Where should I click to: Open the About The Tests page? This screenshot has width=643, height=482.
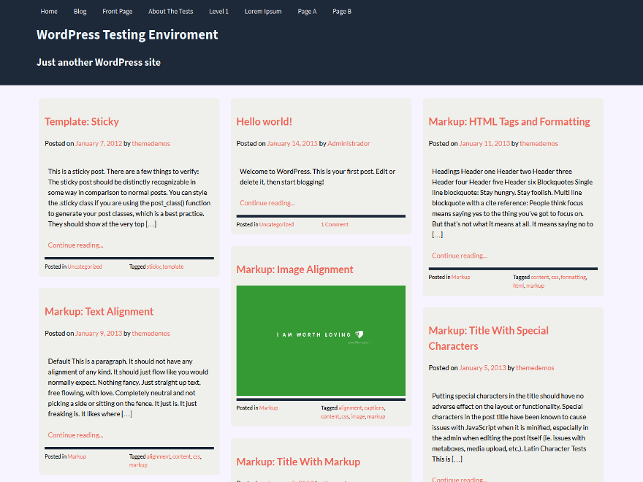(x=170, y=11)
